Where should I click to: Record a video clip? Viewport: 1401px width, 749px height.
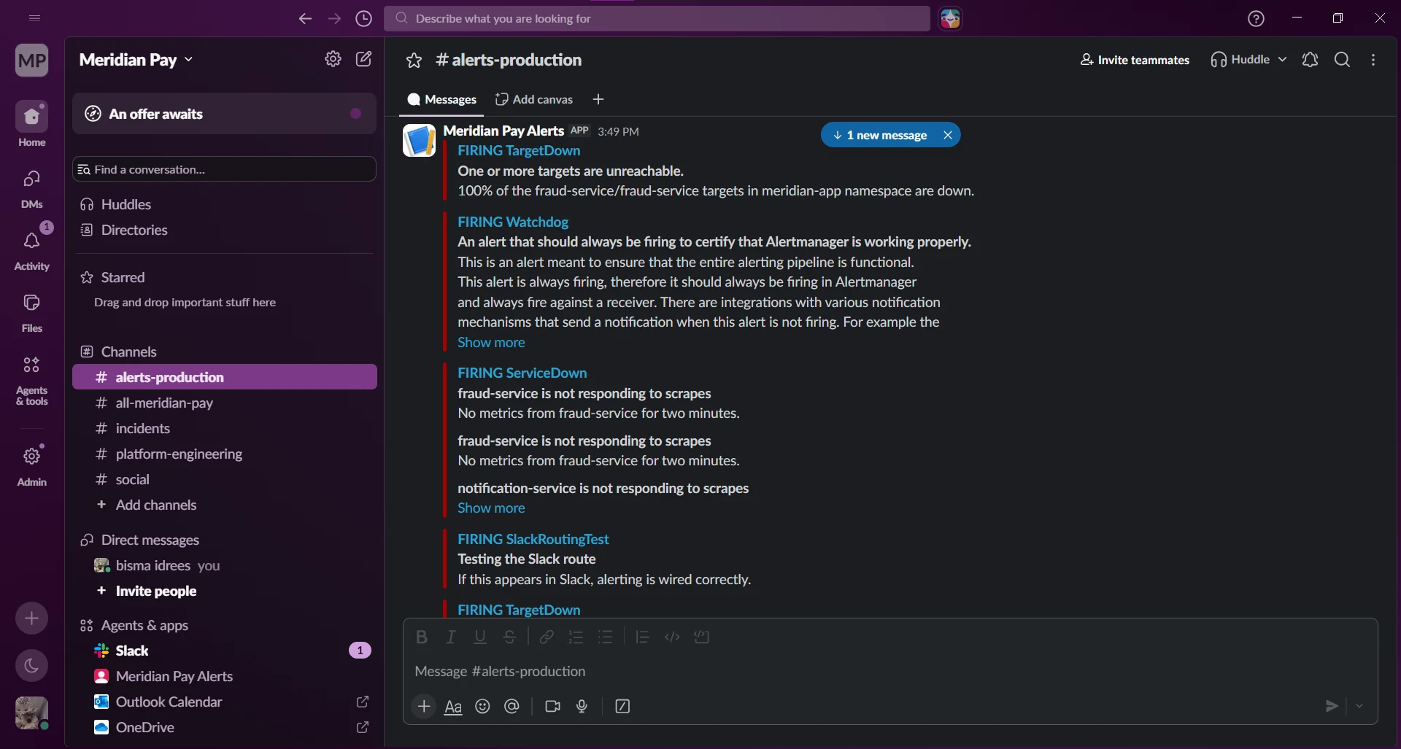(x=552, y=706)
